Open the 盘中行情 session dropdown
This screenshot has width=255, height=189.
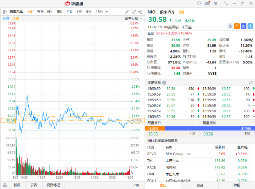pos(133,18)
